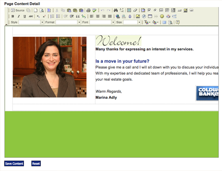Open the Format dropdown

coord(68,22)
